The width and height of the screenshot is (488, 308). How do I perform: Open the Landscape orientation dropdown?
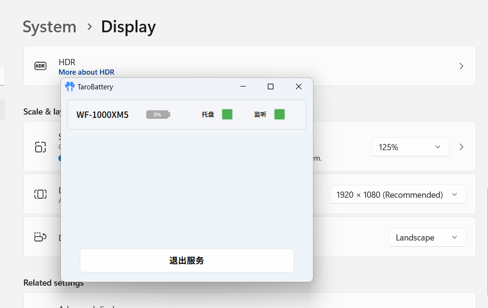[x=427, y=238]
